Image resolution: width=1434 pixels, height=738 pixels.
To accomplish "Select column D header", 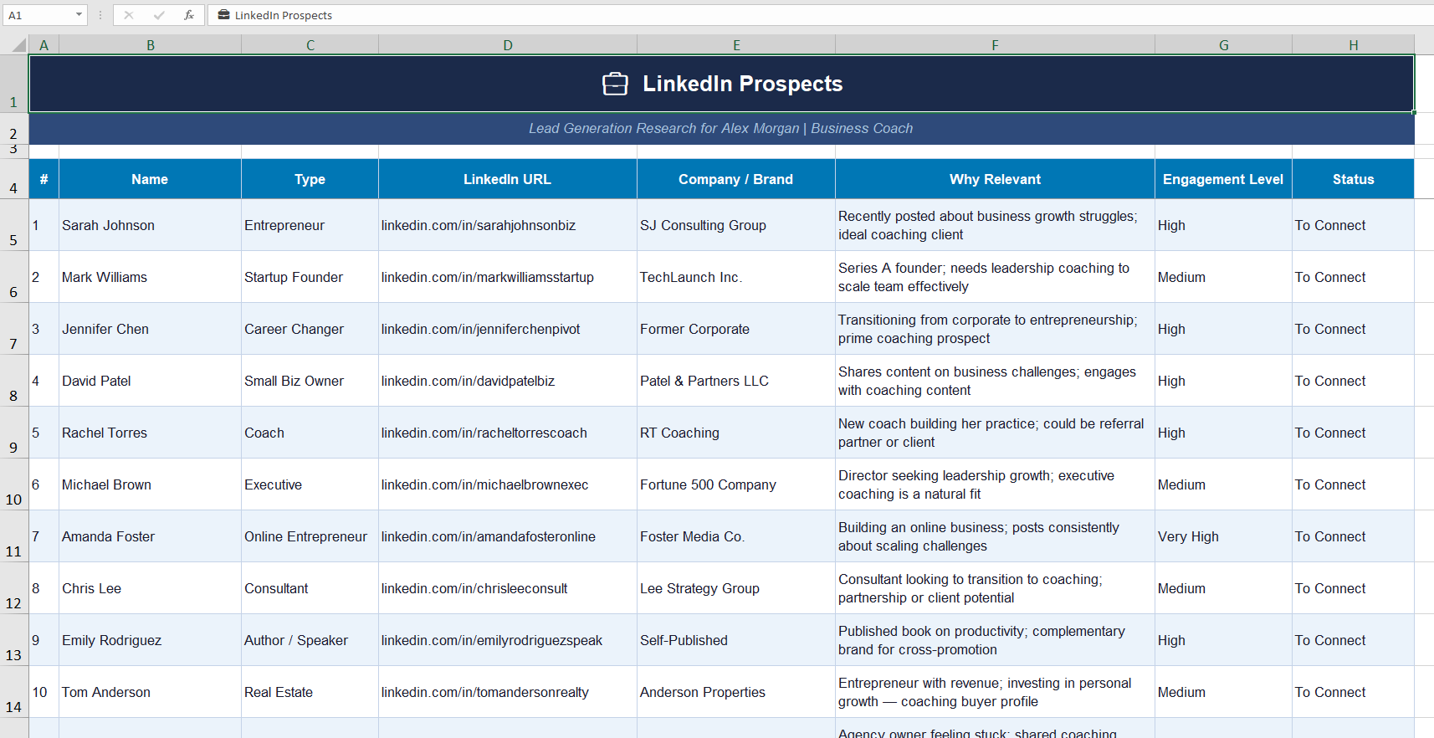I will pyautogui.click(x=508, y=45).
